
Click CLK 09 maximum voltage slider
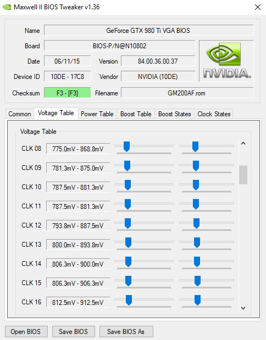point(207,167)
